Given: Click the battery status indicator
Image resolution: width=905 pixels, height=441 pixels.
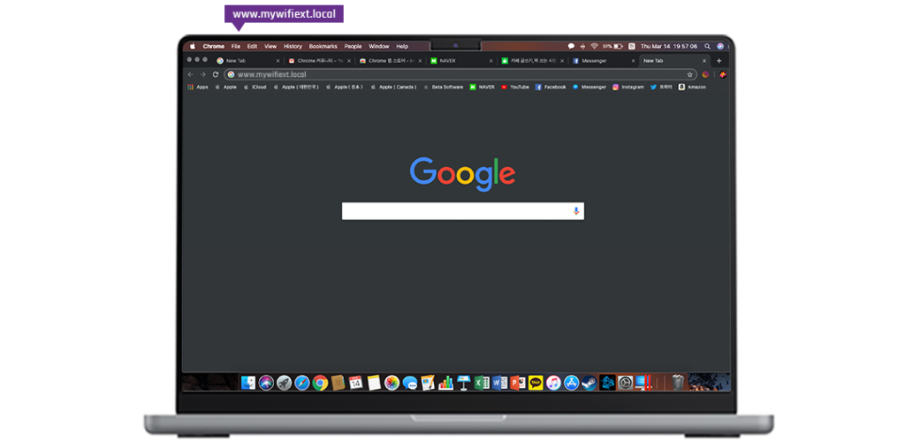Looking at the screenshot, I should pyautogui.click(x=613, y=46).
